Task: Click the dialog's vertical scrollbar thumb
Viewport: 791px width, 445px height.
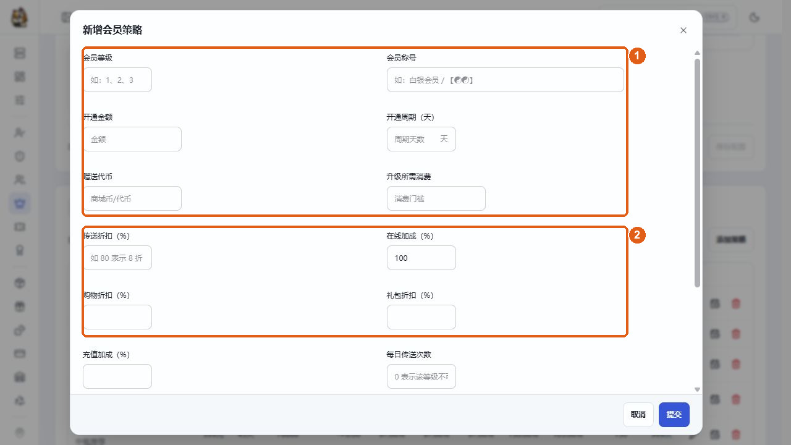Action: click(x=698, y=173)
